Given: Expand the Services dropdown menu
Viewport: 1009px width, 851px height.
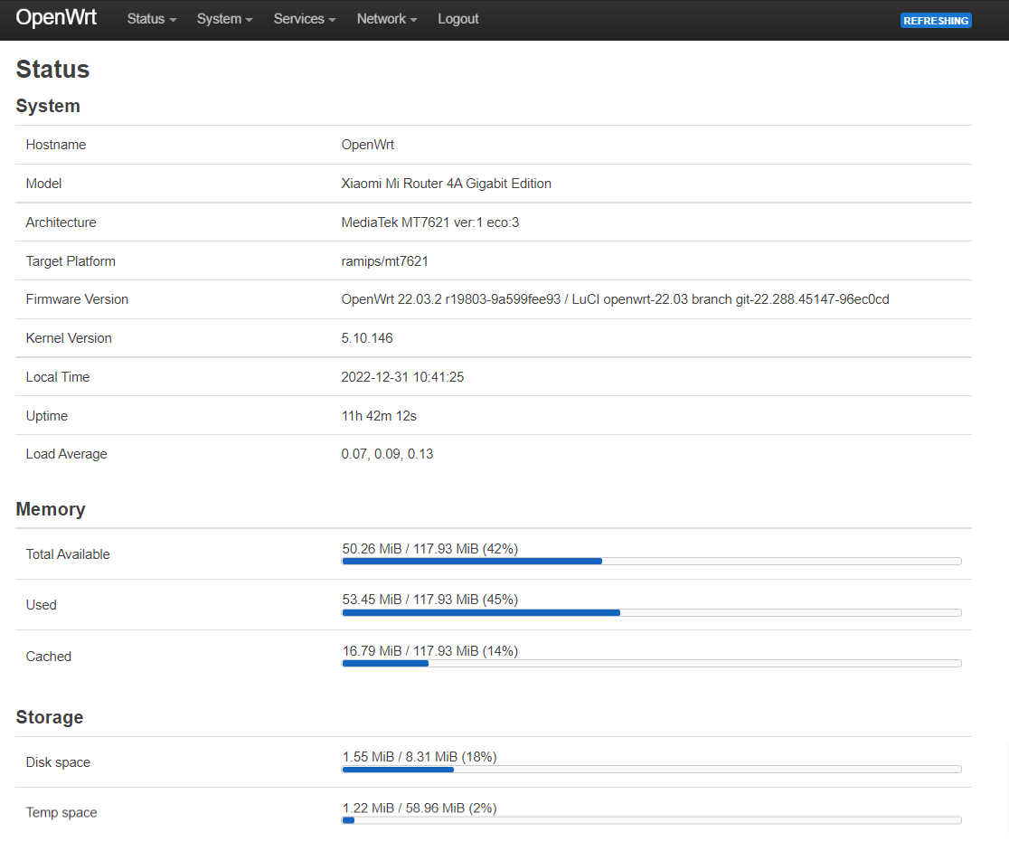Looking at the screenshot, I should click(305, 19).
